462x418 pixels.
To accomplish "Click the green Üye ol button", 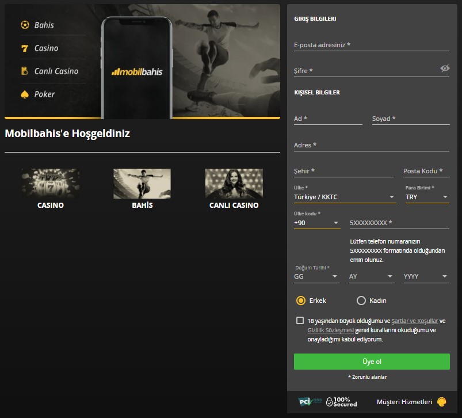I will pos(372,362).
